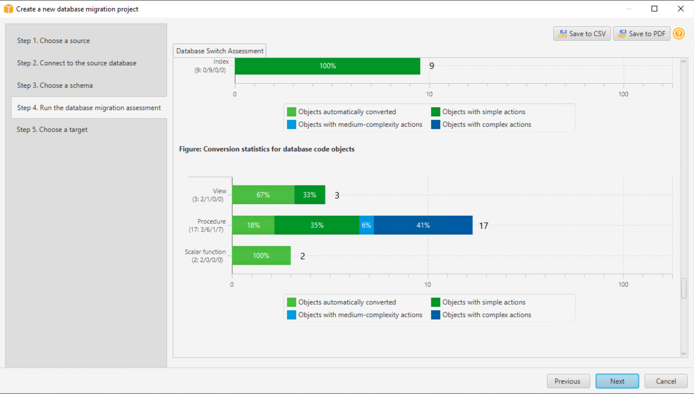Cancel the migration project wizard
The image size is (694, 394).
[x=666, y=381]
